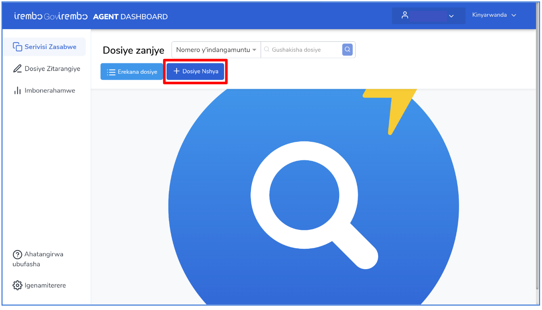This screenshot has width=542, height=310.
Task: Go to Dosiye Zitarangiye section
Action: point(47,69)
